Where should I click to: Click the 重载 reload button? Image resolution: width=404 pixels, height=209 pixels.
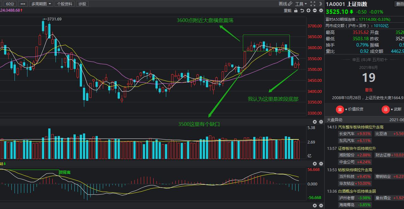pyautogui.click(x=288, y=10)
